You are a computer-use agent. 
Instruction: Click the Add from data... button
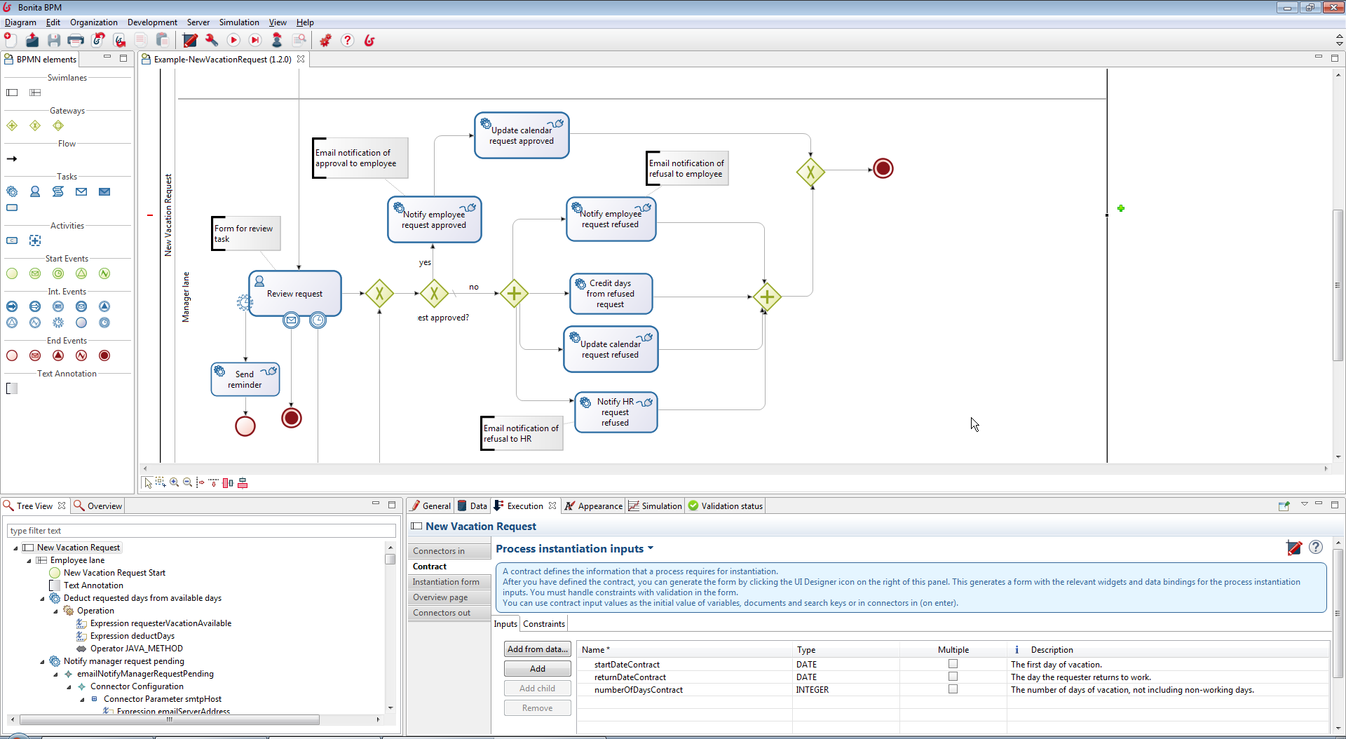[538, 649]
